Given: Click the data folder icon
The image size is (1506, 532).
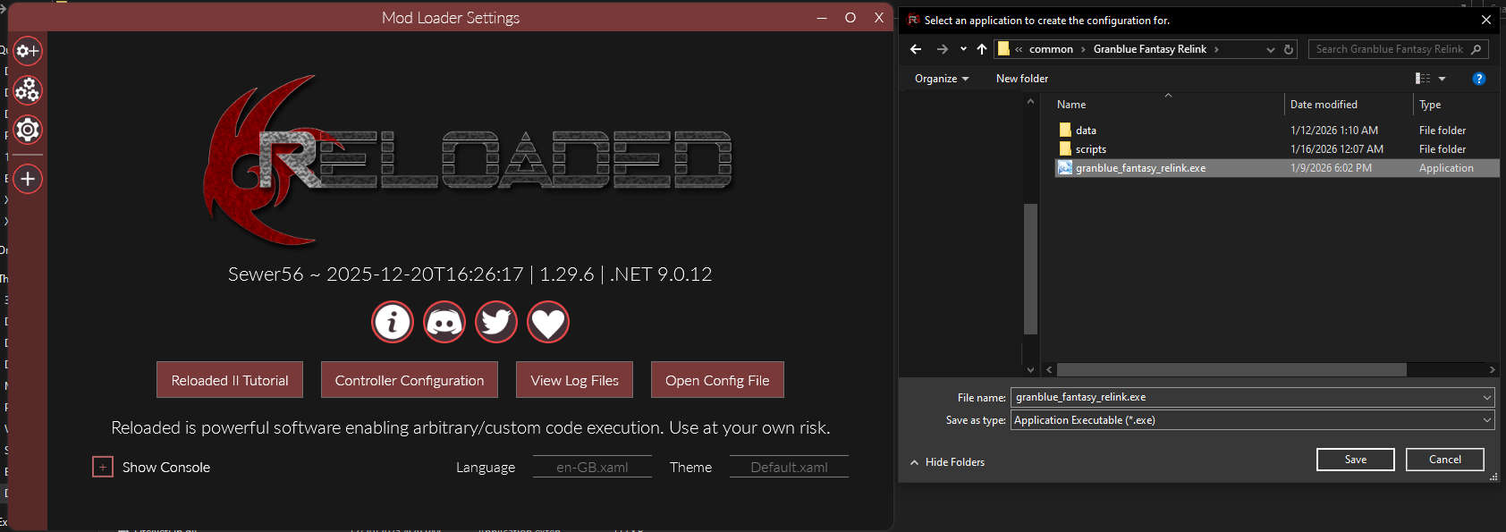Looking at the screenshot, I should click(x=1064, y=131).
